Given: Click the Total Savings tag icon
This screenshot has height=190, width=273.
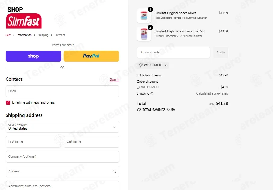Looking at the screenshot, I should 139,110.
